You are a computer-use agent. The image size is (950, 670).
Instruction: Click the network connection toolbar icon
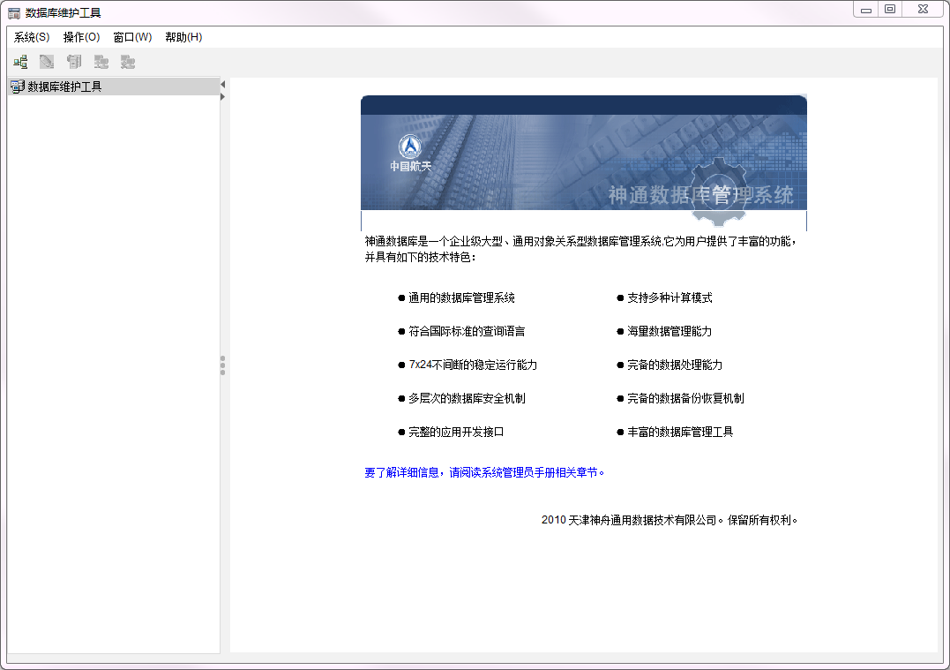20,62
